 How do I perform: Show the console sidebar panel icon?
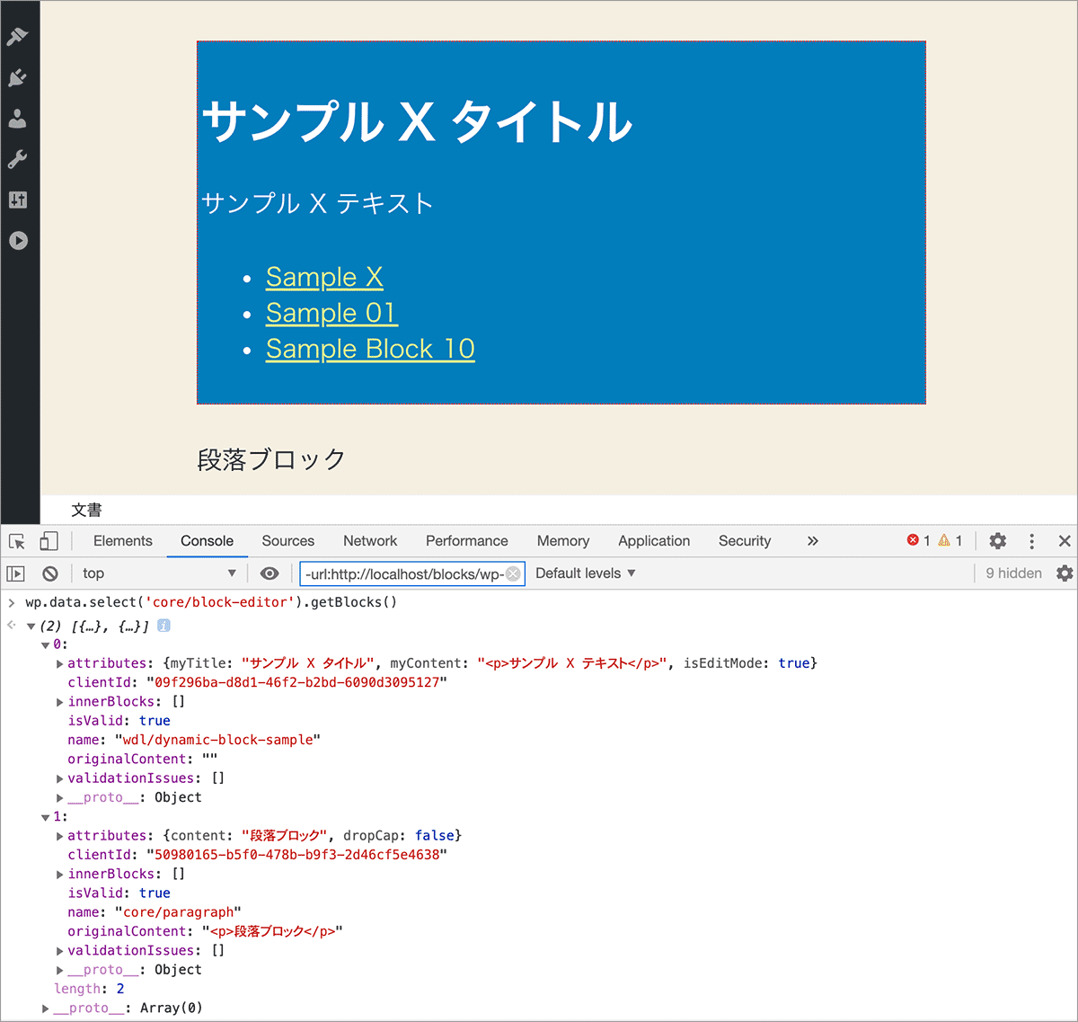pyautogui.click(x=16, y=573)
